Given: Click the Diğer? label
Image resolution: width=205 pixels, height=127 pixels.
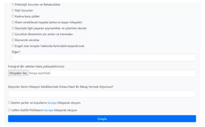Looking at the screenshot, I should [x=16, y=52].
